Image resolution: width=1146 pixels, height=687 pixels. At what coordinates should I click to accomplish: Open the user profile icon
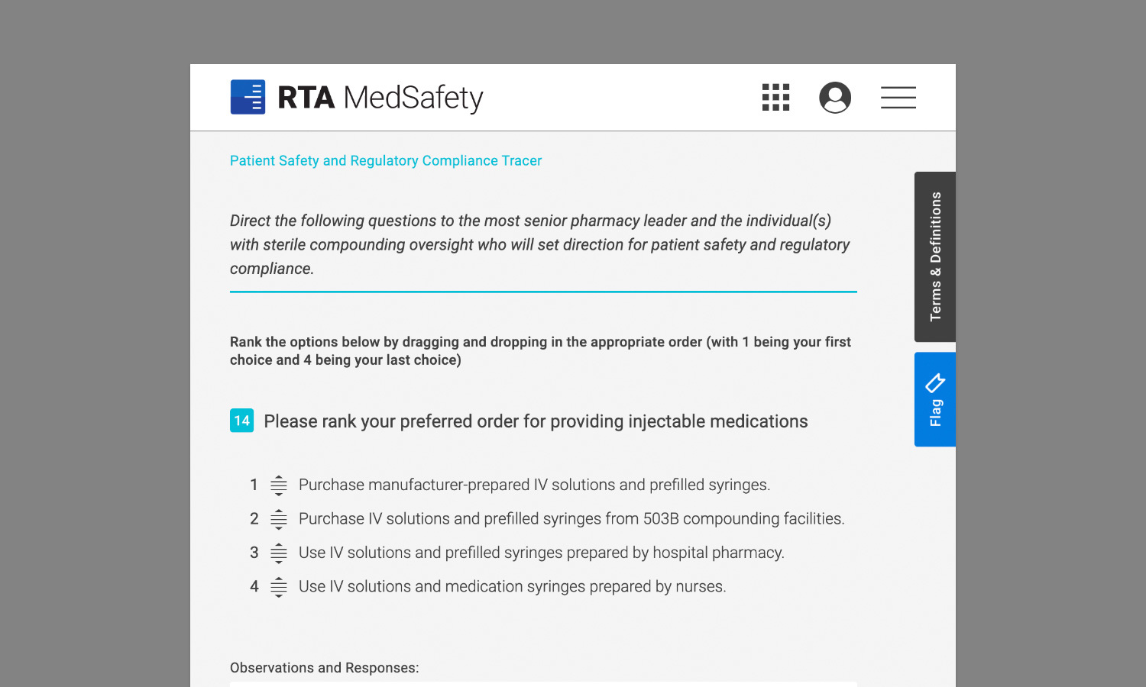point(835,98)
